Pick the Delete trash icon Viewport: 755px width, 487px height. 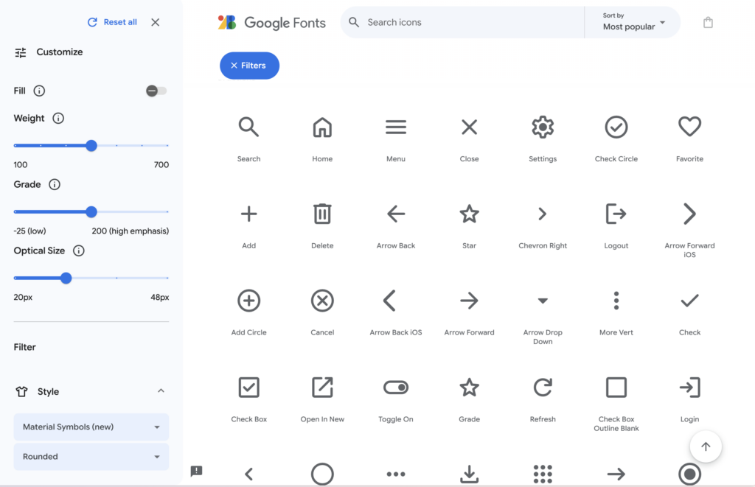tap(322, 214)
